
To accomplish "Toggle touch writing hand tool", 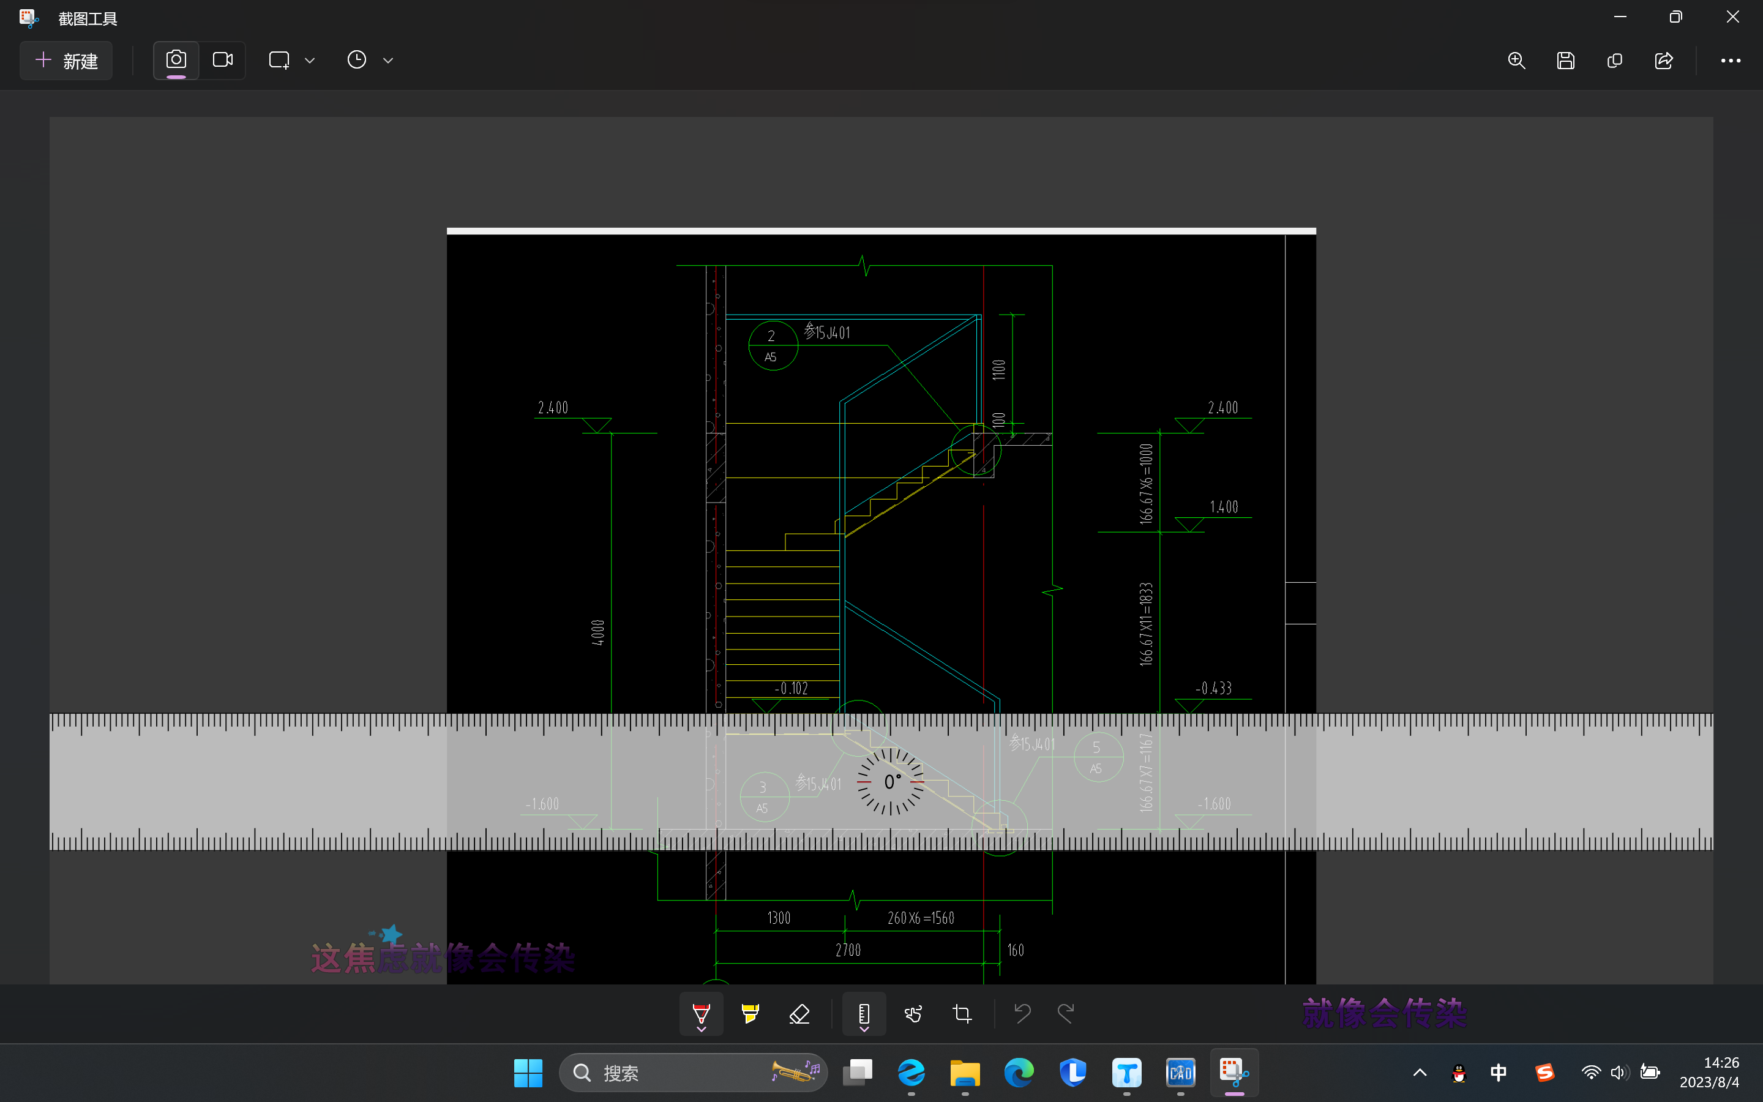I will tap(913, 1013).
